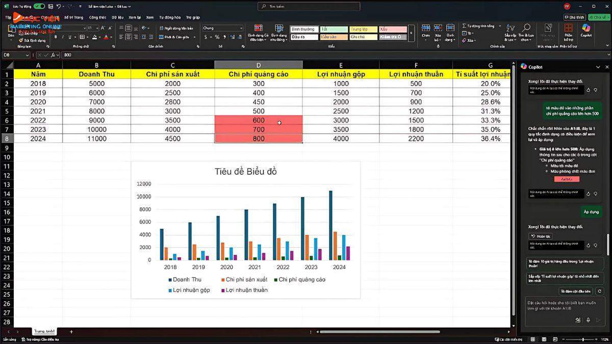Open the Quick Access Toolbar customize arrow
The width and height of the screenshot is (612, 344).
tap(81, 6)
